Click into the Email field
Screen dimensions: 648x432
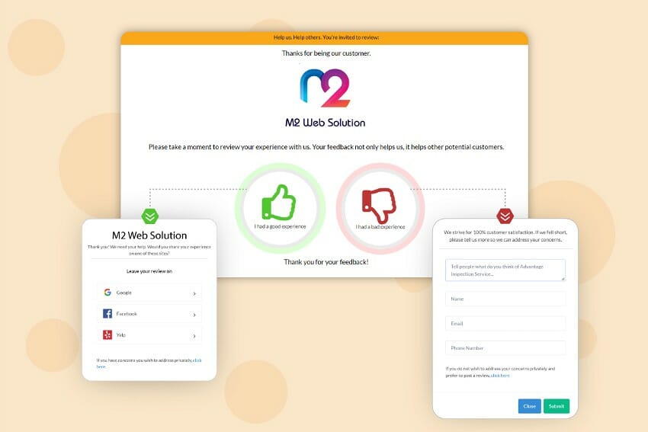point(505,323)
